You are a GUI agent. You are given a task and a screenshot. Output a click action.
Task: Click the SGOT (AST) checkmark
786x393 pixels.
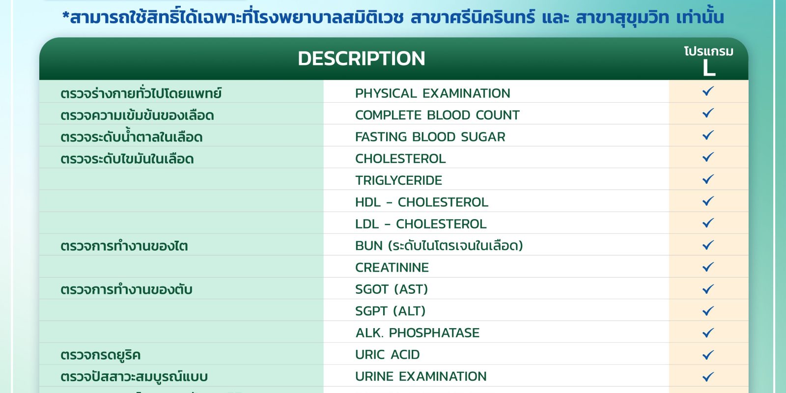point(708,289)
